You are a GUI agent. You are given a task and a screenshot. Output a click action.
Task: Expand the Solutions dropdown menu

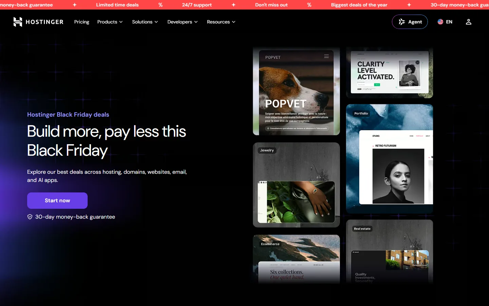[145, 22]
